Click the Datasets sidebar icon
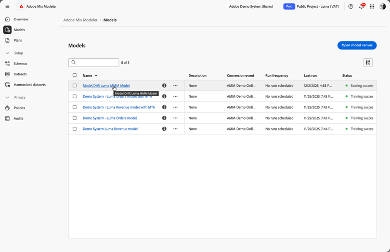 tap(7, 74)
